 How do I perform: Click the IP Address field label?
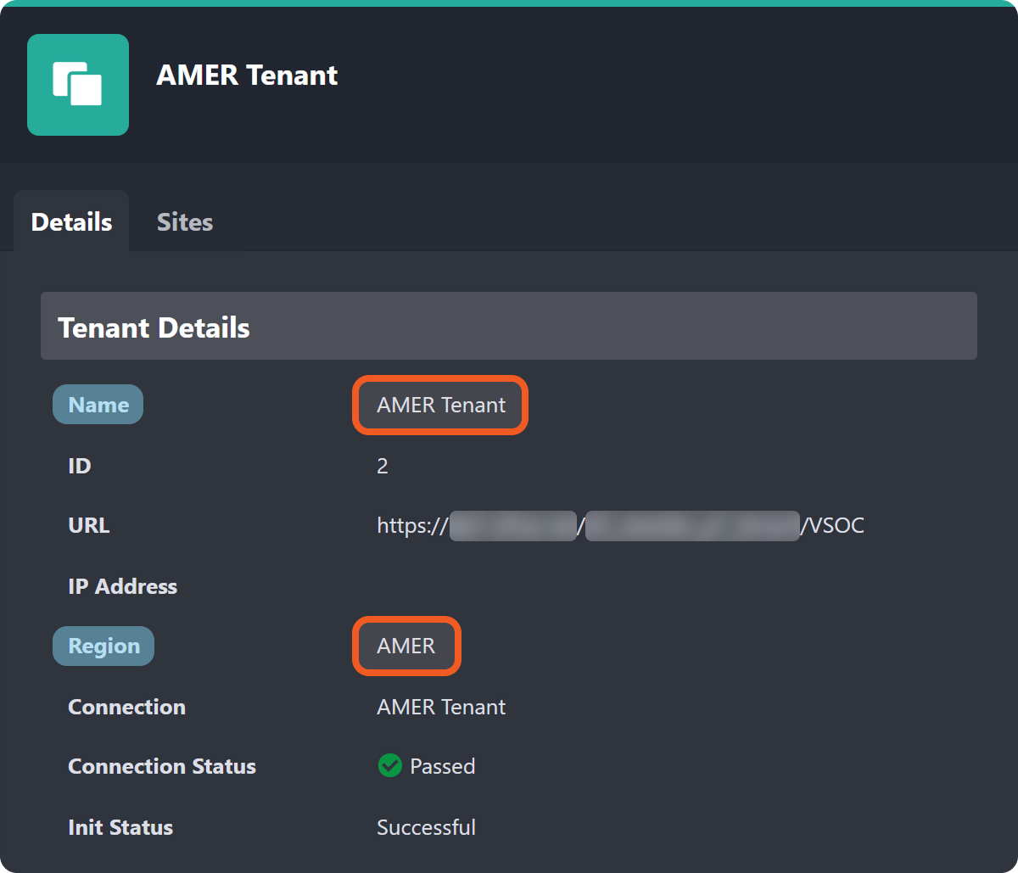click(x=123, y=586)
